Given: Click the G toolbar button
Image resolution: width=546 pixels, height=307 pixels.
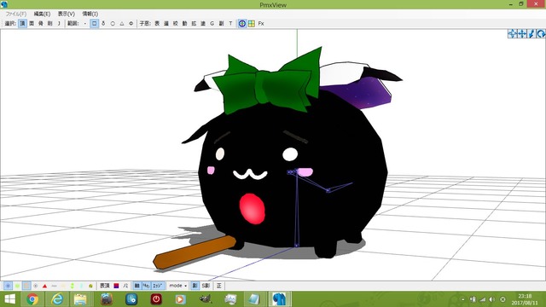Looking at the screenshot, I should point(212,23).
